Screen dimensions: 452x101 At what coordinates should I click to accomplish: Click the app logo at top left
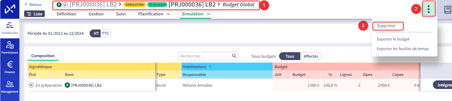coord(10,9)
